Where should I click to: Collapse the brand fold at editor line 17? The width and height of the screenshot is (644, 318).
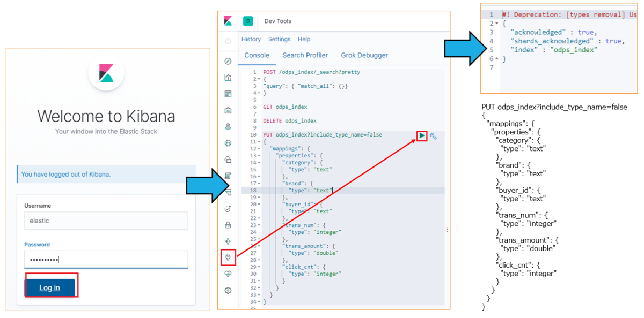click(x=260, y=184)
